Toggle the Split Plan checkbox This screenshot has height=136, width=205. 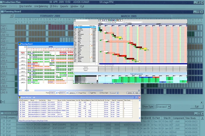click(90, 93)
